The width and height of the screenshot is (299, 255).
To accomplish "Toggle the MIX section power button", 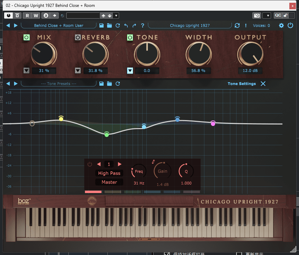I will [x=27, y=38].
